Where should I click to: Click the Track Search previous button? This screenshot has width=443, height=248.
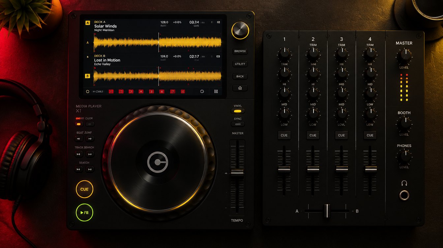pyautogui.click(x=79, y=154)
